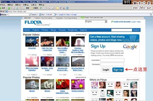This screenshot has height=101, width=153.
Task: Open the Alexa logo dropdown arrow
Action: [x=8, y=15]
